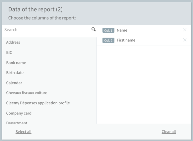Select the Name column row
Viewport: 193px width, 141px height.
click(x=144, y=30)
